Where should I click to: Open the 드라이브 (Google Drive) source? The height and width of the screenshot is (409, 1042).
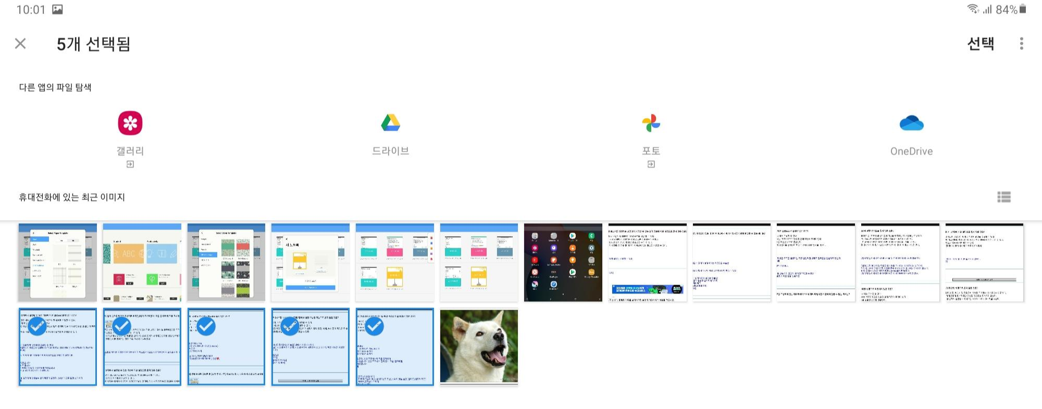tap(390, 135)
